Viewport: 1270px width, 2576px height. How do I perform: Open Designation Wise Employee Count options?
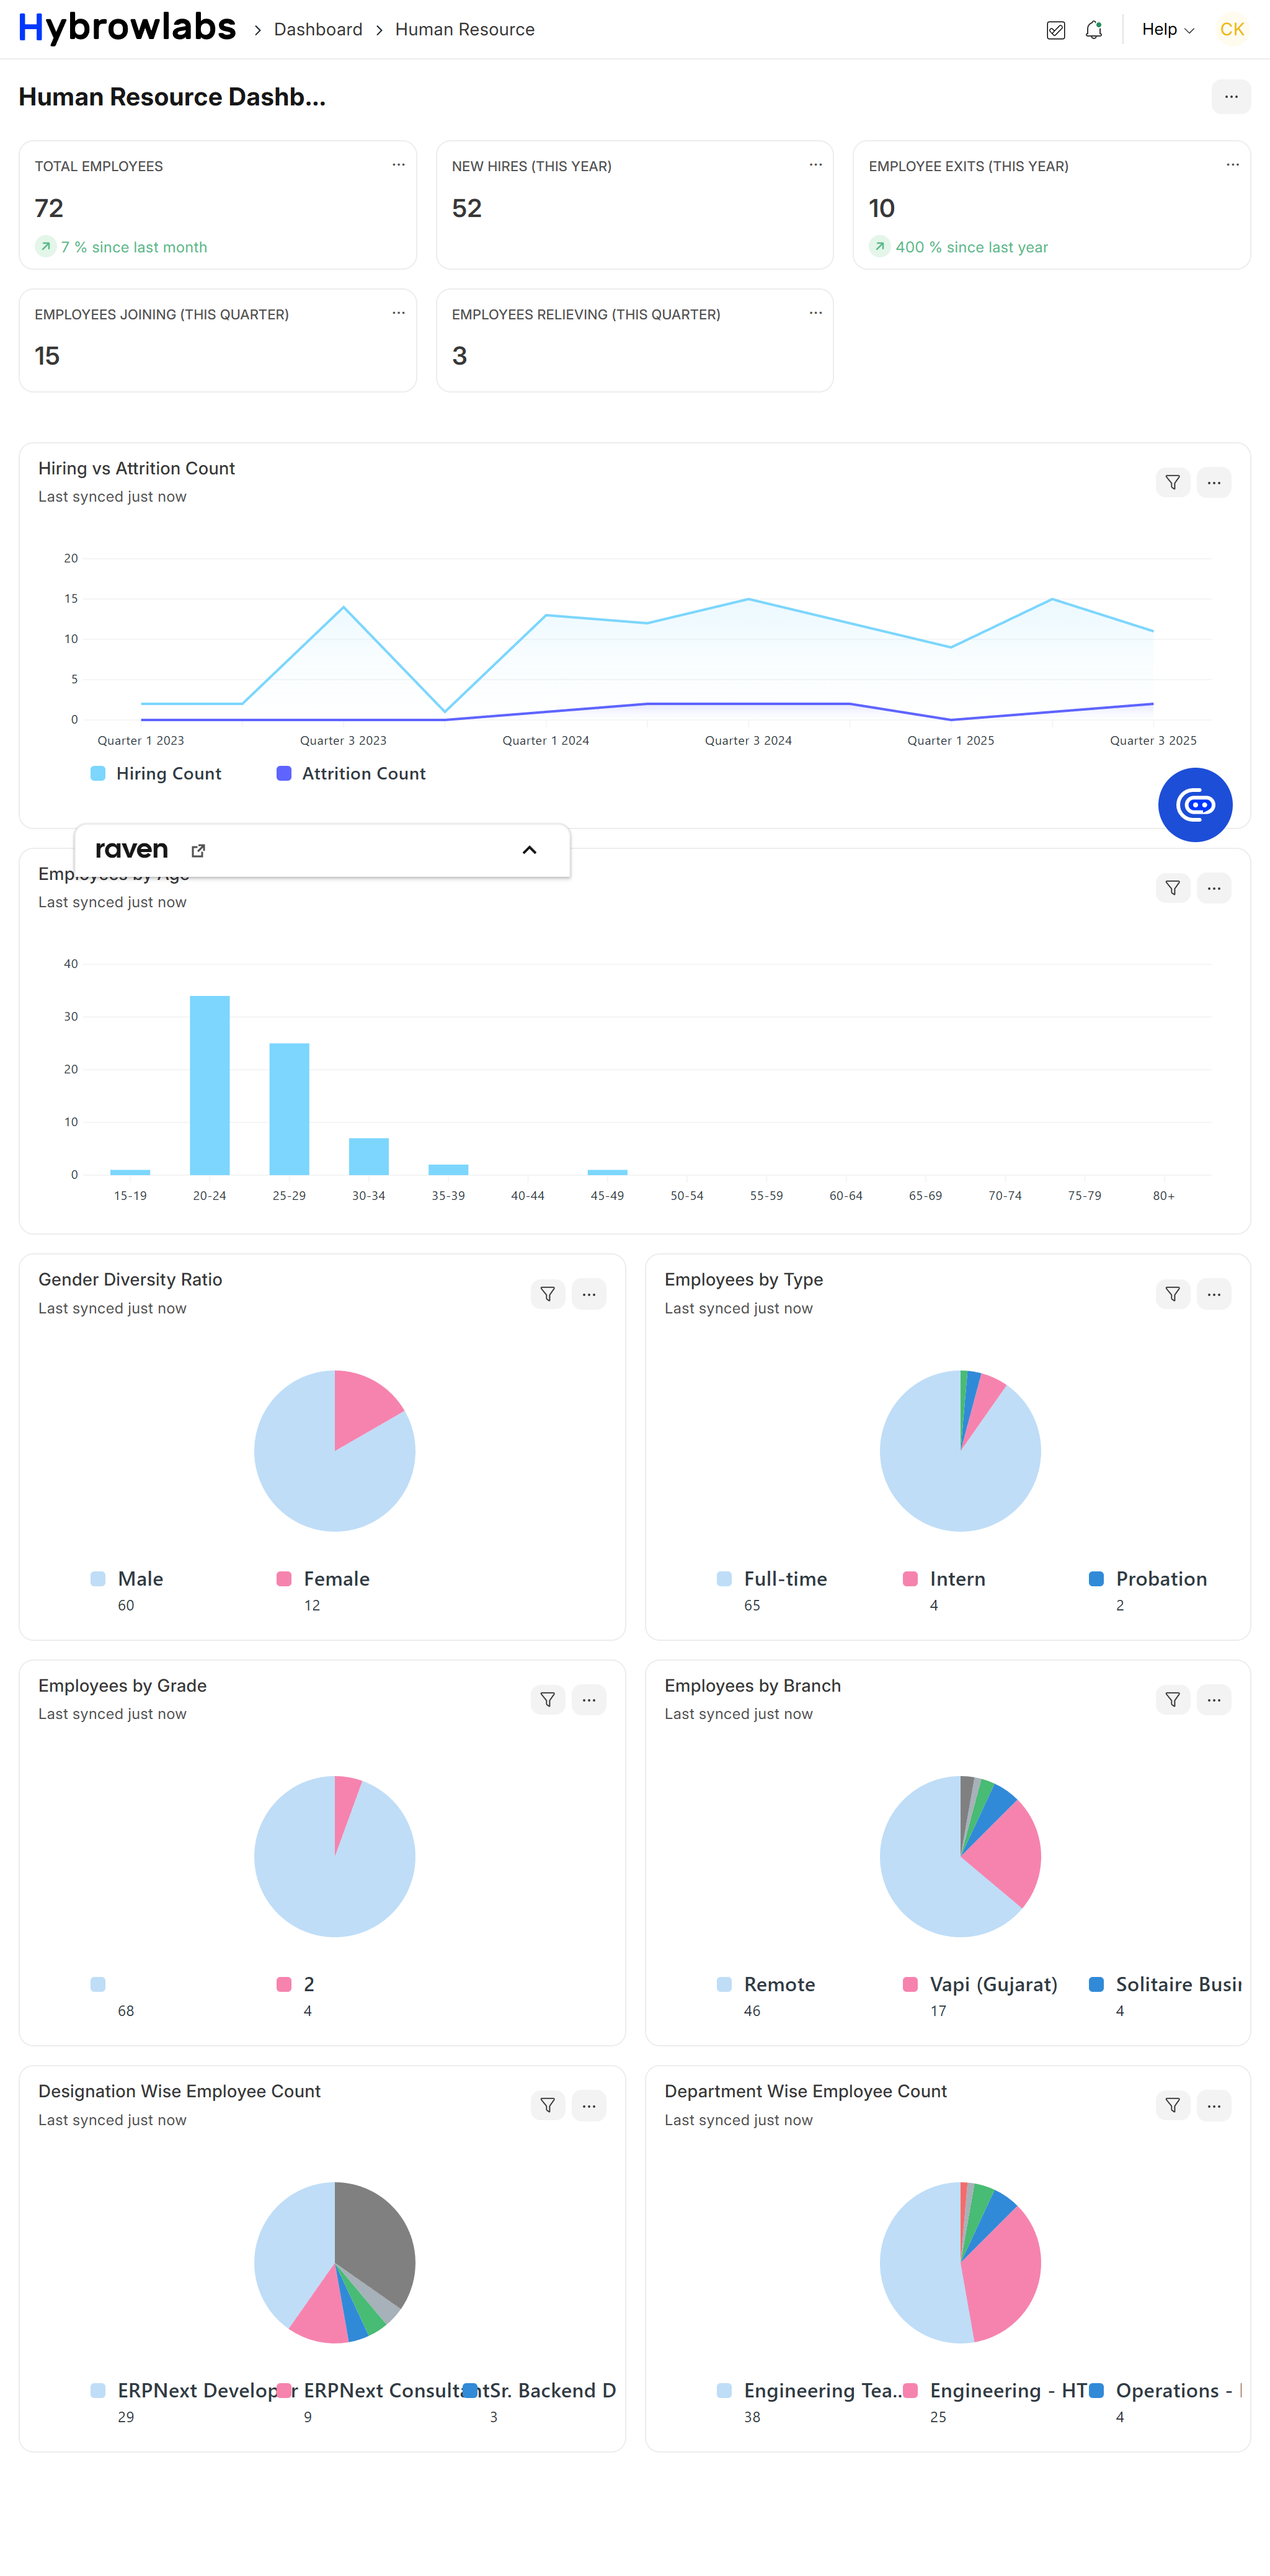point(589,2106)
